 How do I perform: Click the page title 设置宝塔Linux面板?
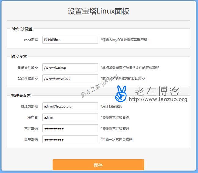(x=98, y=11)
